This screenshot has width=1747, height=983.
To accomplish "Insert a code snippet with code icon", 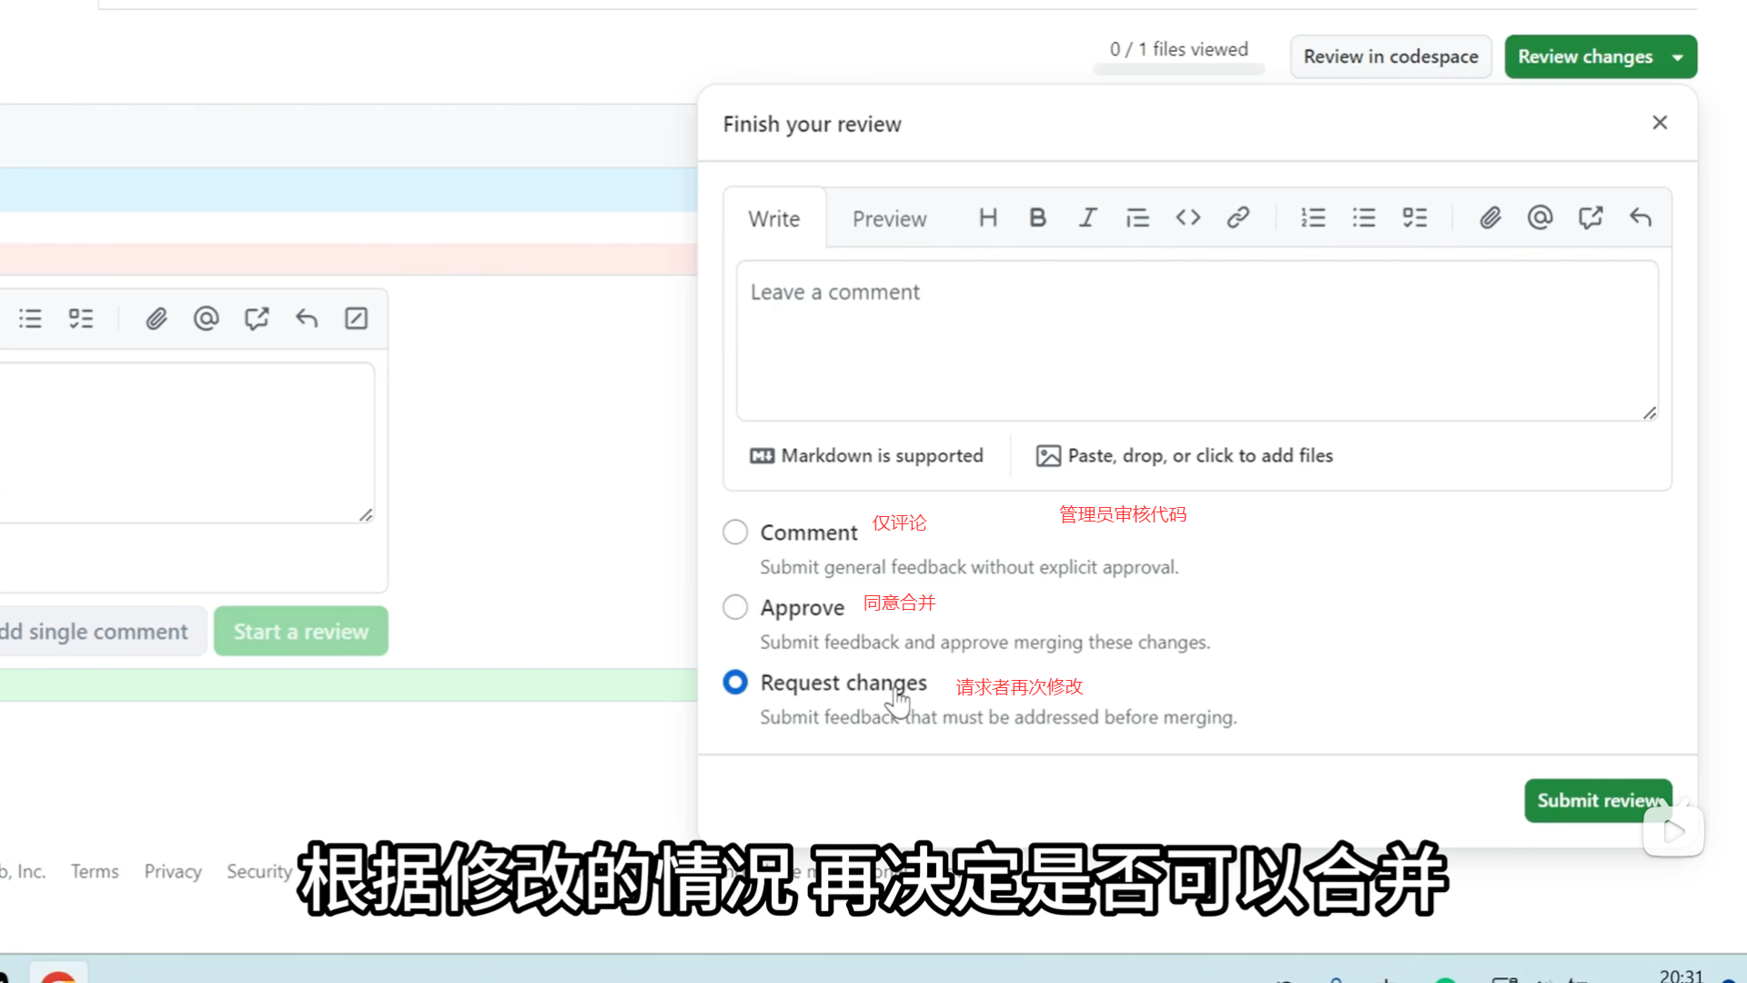I will (1187, 218).
